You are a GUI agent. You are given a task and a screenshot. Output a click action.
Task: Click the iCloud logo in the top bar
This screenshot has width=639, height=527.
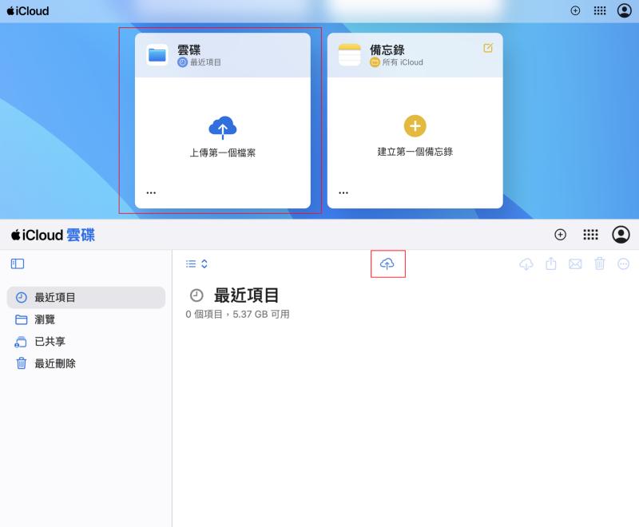28,11
